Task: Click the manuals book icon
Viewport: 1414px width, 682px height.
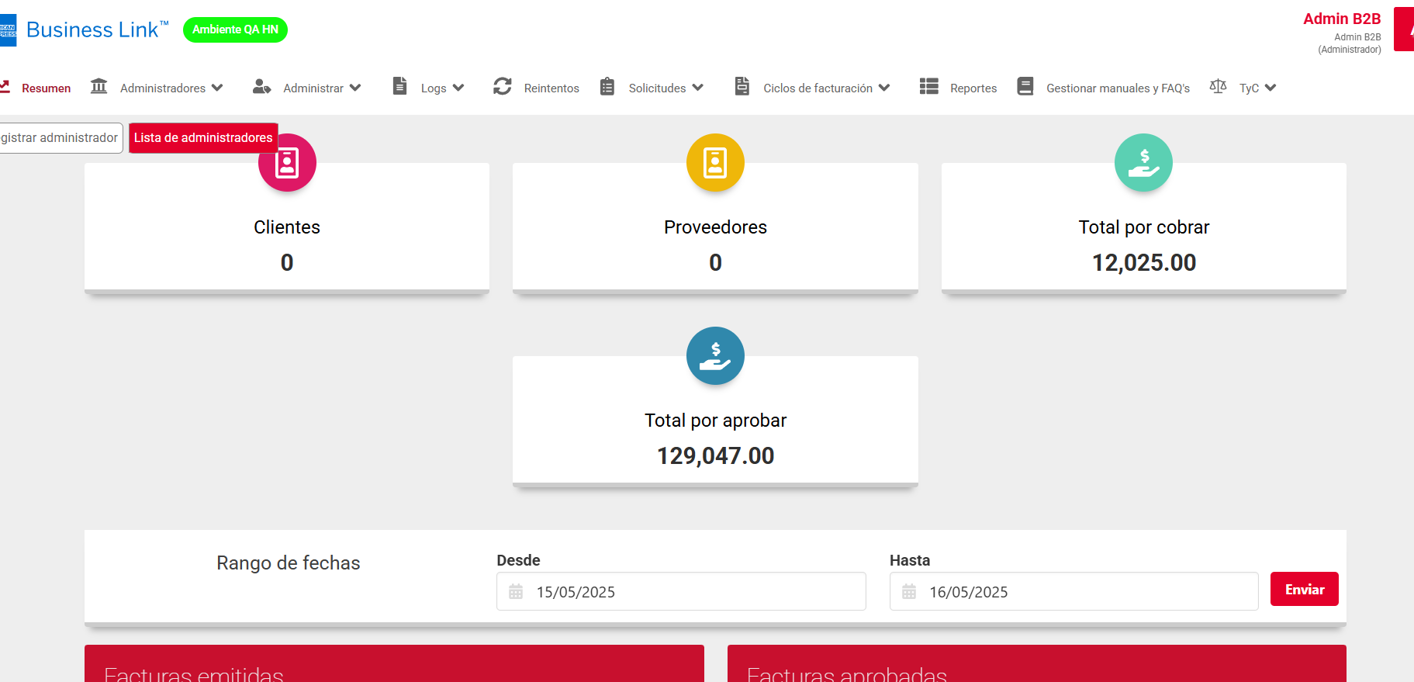Action: coord(1025,87)
